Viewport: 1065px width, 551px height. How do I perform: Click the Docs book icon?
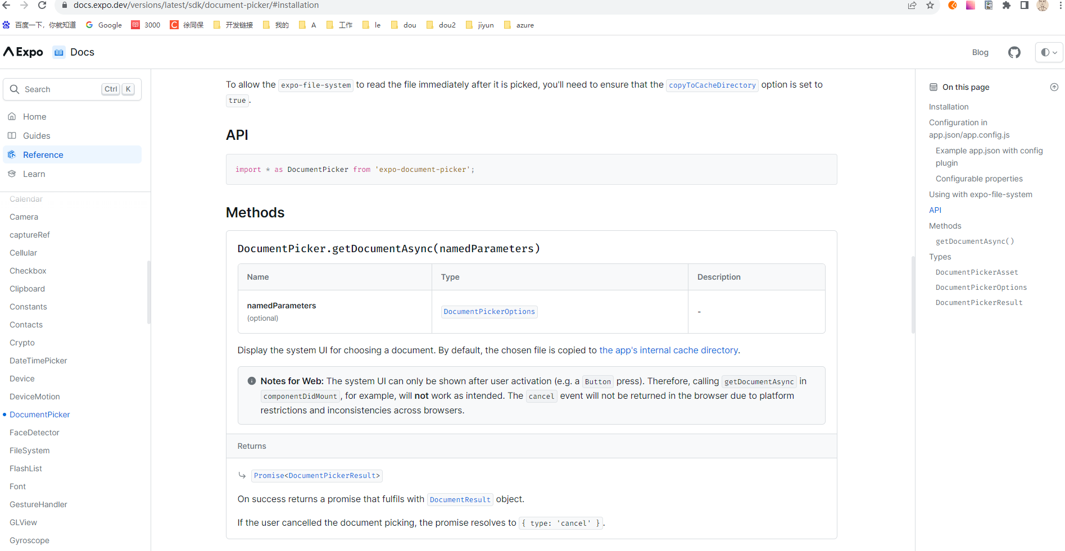click(59, 52)
